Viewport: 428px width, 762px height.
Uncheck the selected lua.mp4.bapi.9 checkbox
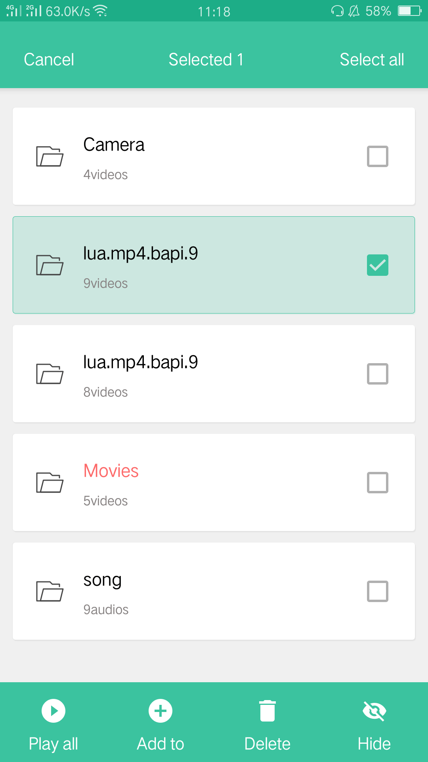(x=377, y=265)
